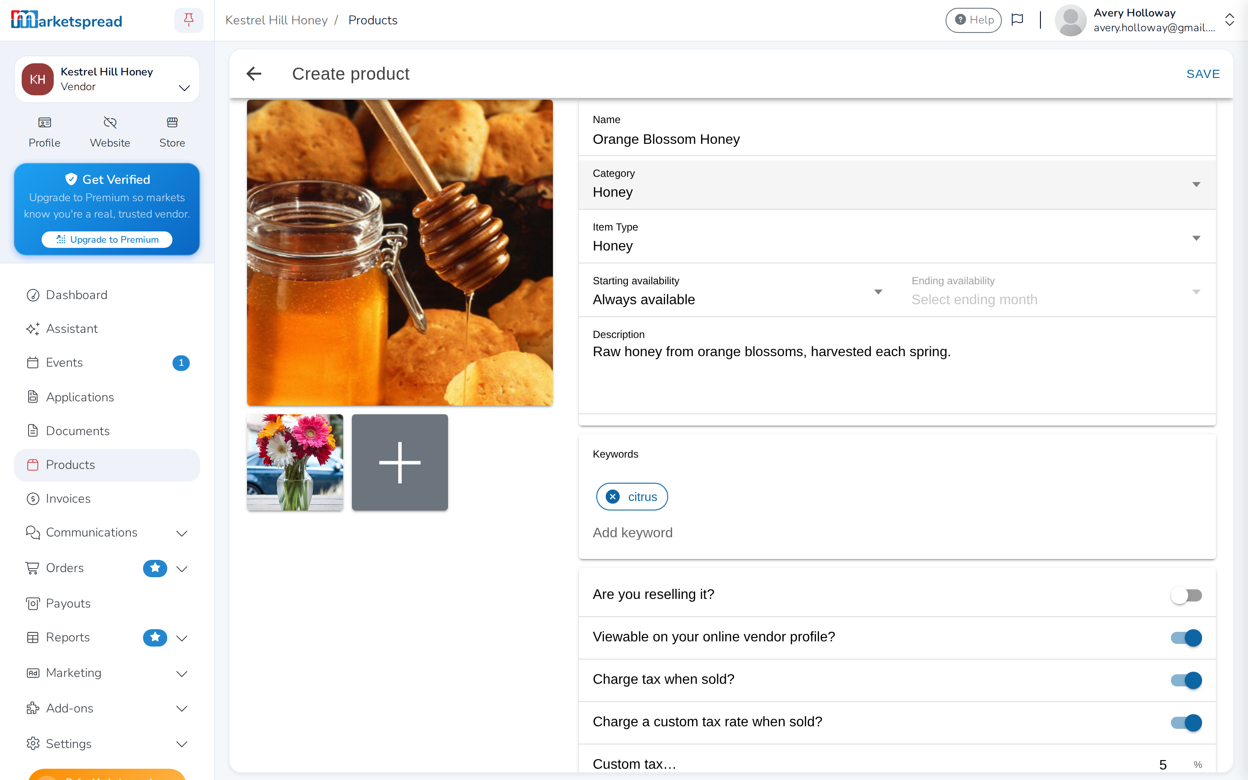The width and height of the screenshot is (1248, 780).
Task: Add a new product photo tile
Action: tap(400, 462)
